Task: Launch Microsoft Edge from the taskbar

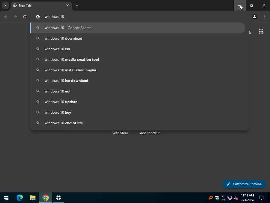Action: pyautogui.click(x=20, y=198)
